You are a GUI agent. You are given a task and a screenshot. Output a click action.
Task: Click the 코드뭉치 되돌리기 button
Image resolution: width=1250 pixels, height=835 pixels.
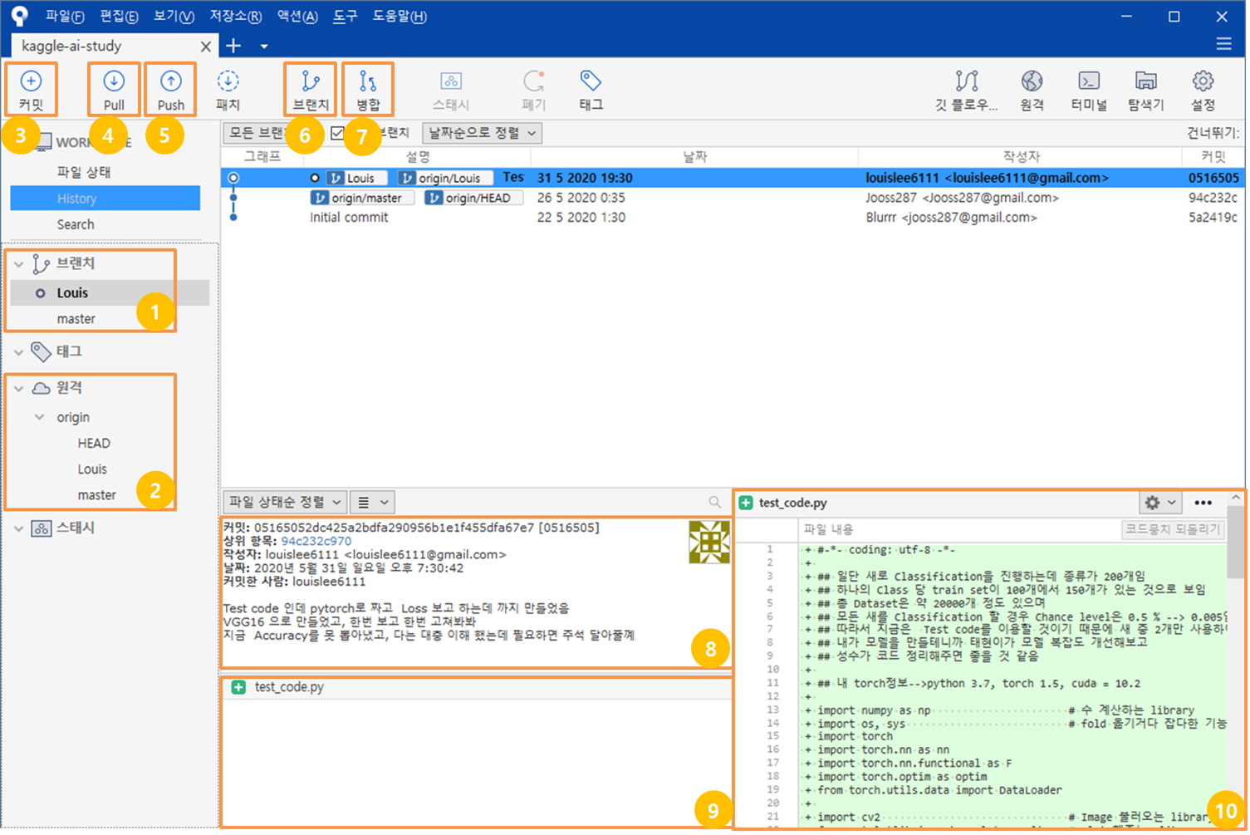point(1172,529)
